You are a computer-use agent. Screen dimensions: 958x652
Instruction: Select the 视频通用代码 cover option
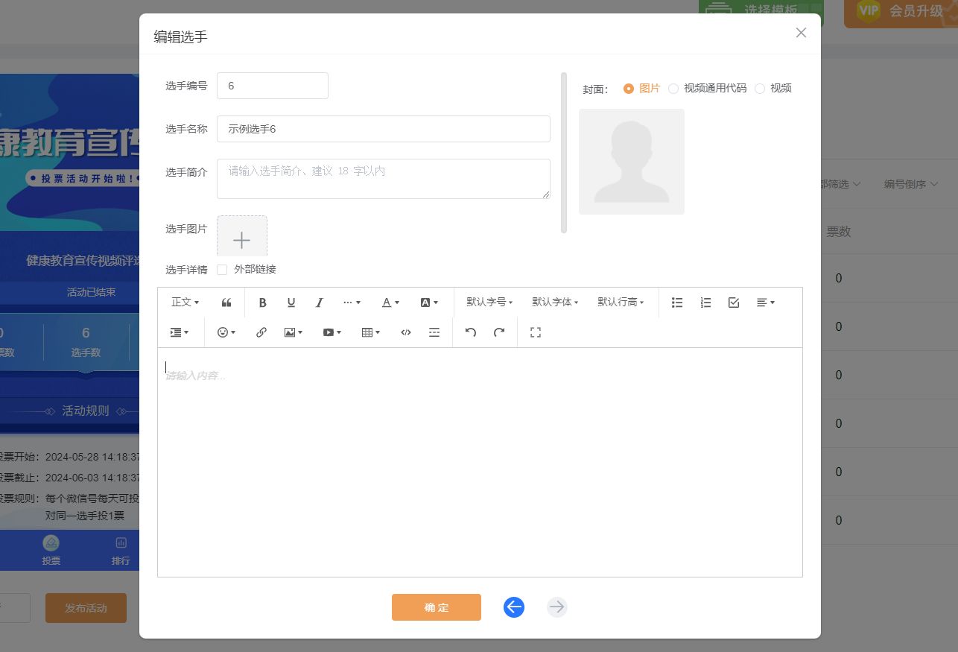coord(673,88)
